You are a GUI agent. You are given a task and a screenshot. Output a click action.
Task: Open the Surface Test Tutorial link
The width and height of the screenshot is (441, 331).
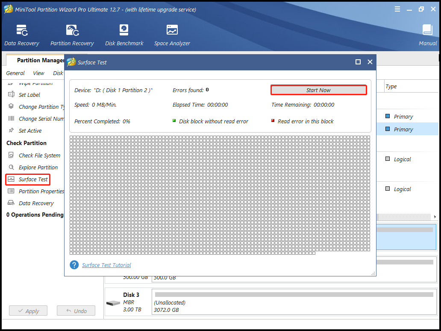click(106, 265)
